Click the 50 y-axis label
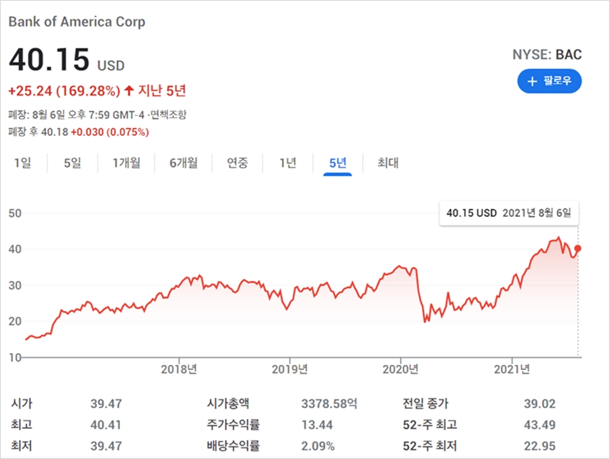610x459 pixels. (15, 214)
